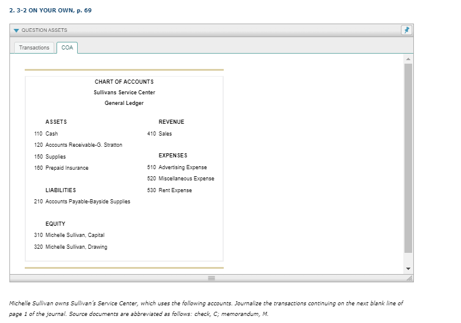The image size is (461, 323).
Task: Click the REVENUE section heading
Action: click(x=171, y=122)
